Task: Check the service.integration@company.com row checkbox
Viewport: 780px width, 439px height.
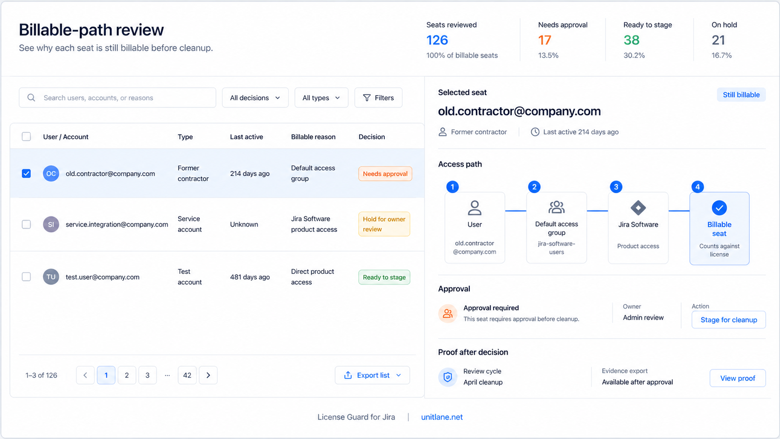Action: click(x=26, y=224)
